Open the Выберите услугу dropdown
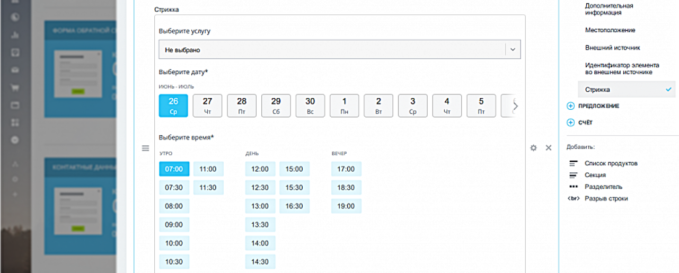Viewport: 679px width, 273px height. (340, 50)
